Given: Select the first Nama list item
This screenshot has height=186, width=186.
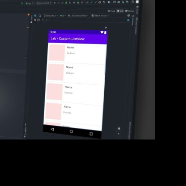Looking at the screenshot, I should click(x=77, y=53).
